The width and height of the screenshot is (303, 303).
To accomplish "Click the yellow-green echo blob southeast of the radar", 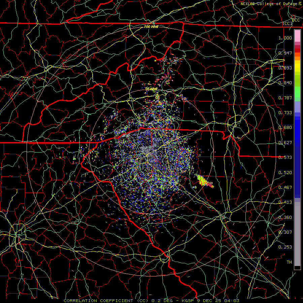I will (202, 180).
